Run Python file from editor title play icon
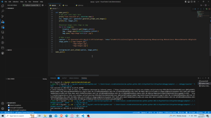 pyautogui.click(x=201, y=5)
